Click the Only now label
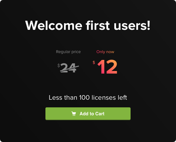Image resolution: width=176 pixels, height=142 pixels. [105, 52]
